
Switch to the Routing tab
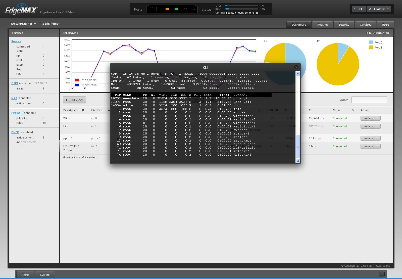pos(322,25)
